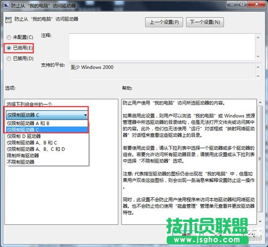This screenshot has width=268, height=247.
Task: Select 不限制驱动器 from the list
Action: [20, 162]
